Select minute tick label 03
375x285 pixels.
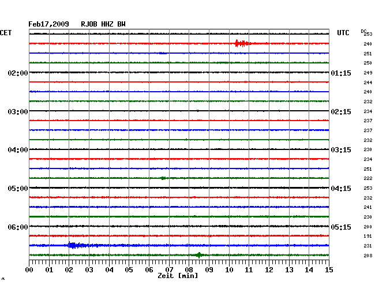89,270
